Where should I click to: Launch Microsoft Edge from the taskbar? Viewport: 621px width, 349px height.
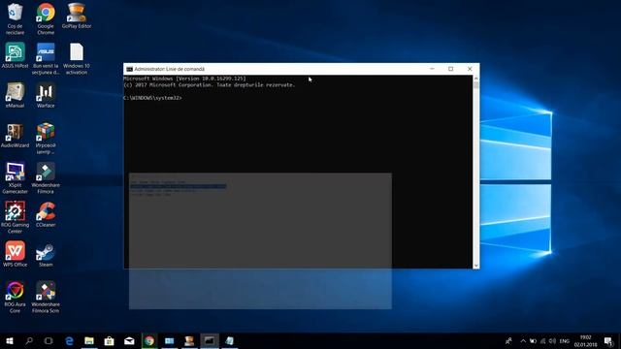click(69, 340)
